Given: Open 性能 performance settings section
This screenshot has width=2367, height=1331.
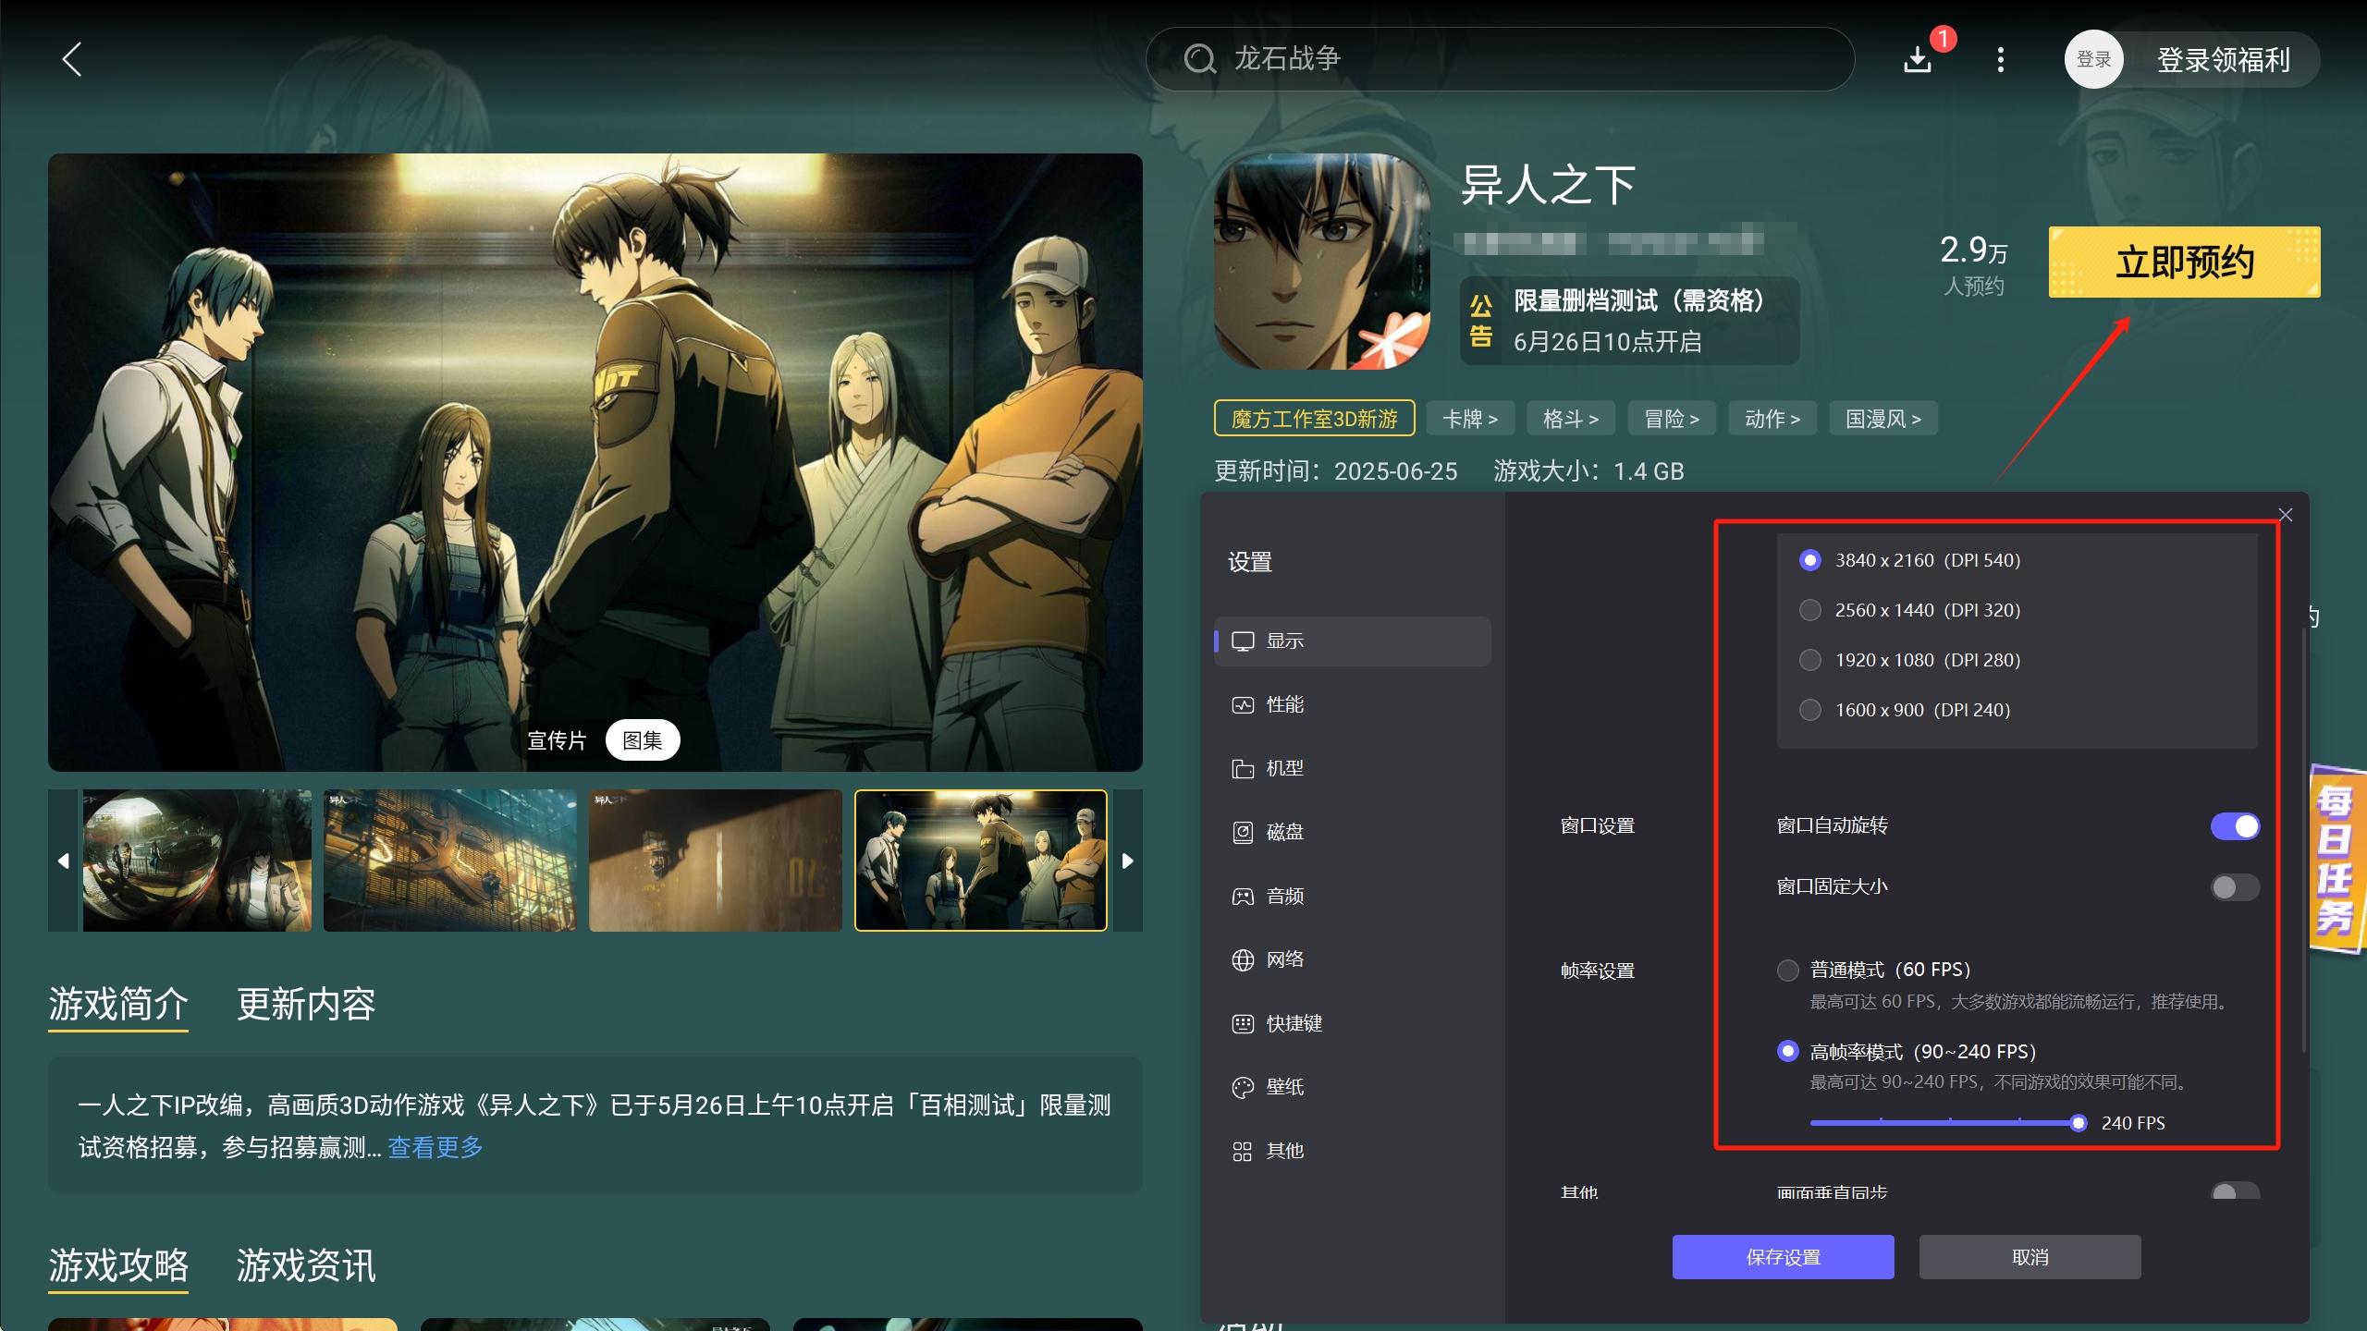Looking at the screenshot, I should (x=1352, y=705).
